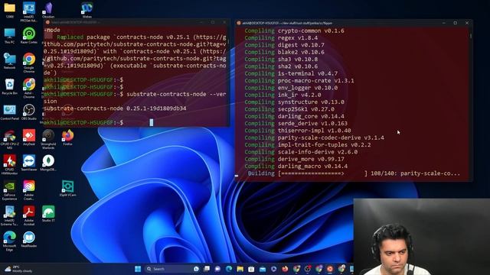
Task: Click the Building progress bar in right terminal
Action: (322, 173)
